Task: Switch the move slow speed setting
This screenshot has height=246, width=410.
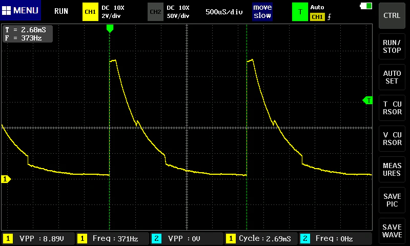Action: coord(262,12)
